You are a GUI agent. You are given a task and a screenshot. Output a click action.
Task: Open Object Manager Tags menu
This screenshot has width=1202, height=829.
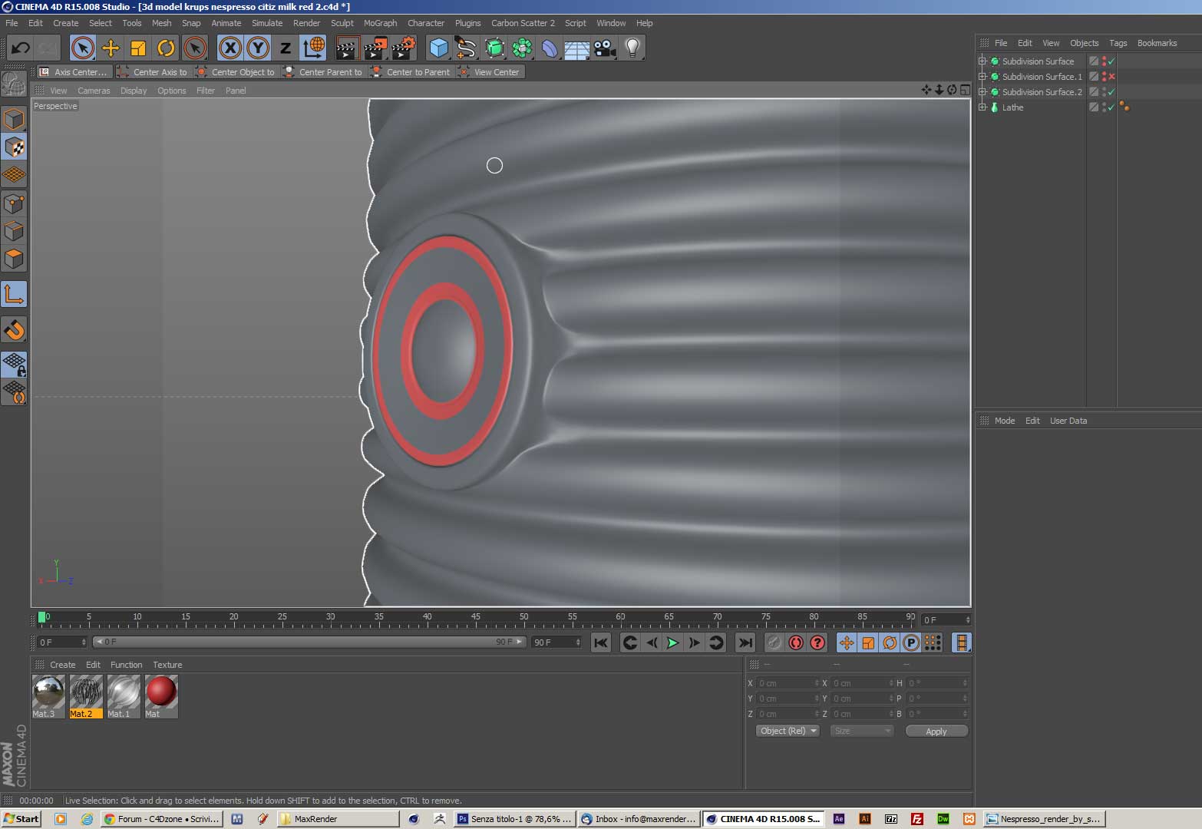[x=1118, y=43]
